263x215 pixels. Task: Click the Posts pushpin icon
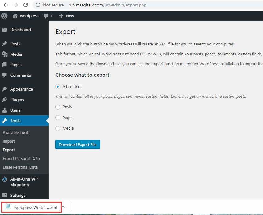(x=5, y=44)
